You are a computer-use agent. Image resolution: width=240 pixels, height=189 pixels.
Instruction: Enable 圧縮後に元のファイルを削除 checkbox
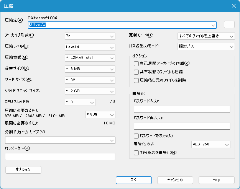click(136, 80)
